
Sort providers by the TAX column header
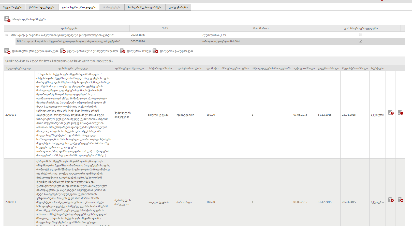click(x=165, y=28)
